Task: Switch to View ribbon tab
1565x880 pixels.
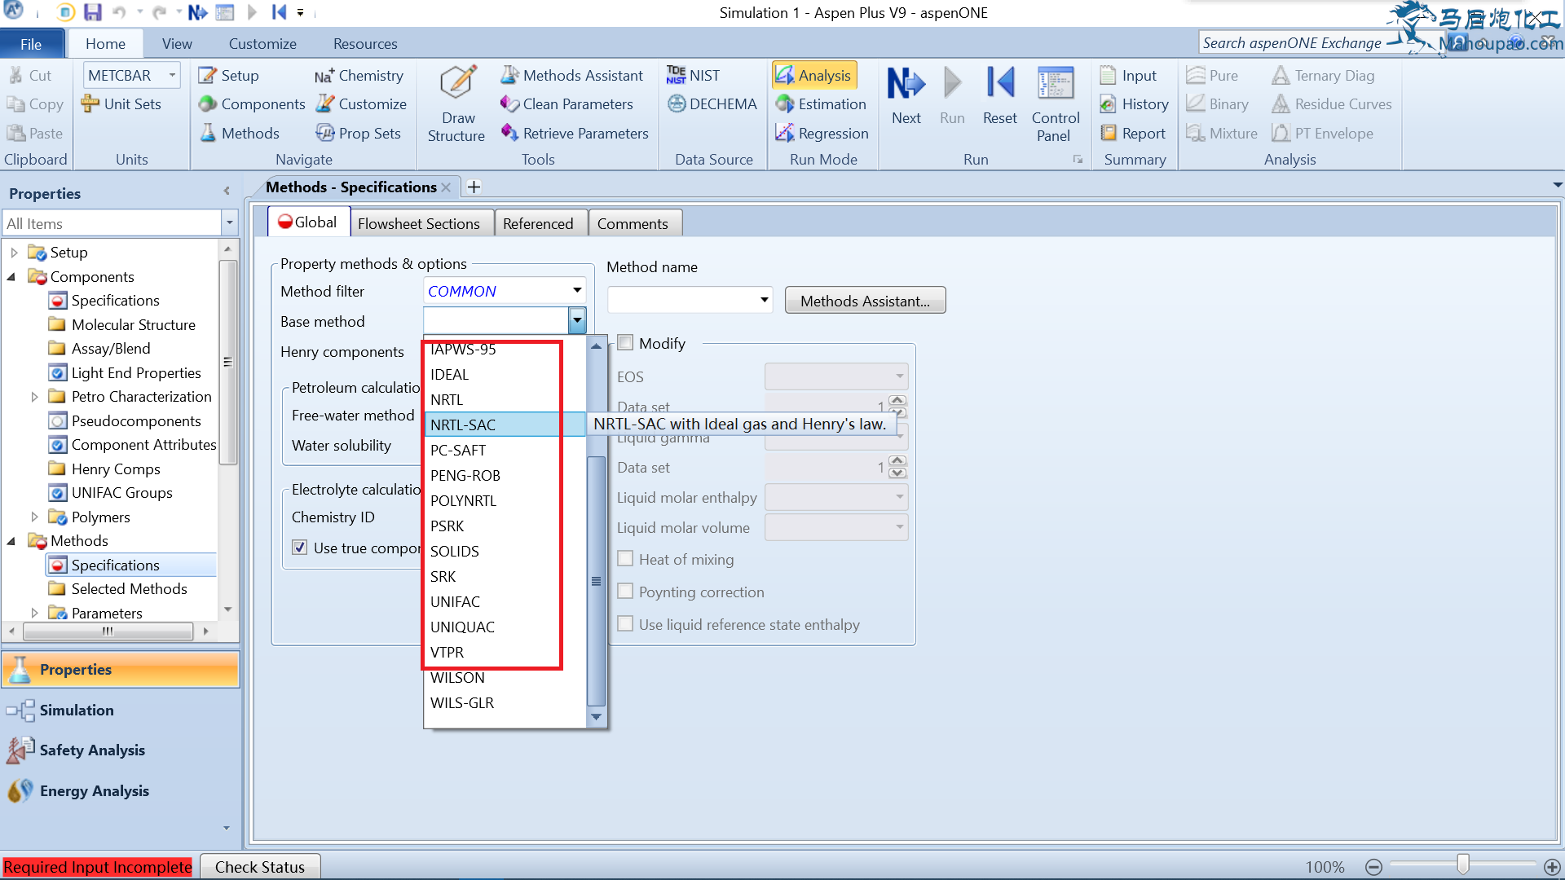Action: click(177, 44)
